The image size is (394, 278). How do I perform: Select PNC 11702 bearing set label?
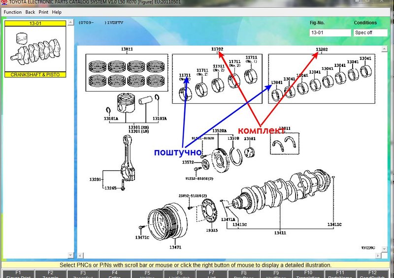tap(217, 49)
